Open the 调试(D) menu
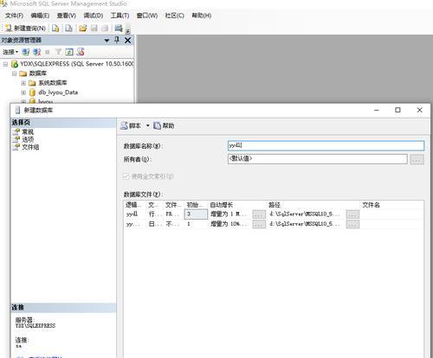 pyautogui.click(x=94, y=16)
